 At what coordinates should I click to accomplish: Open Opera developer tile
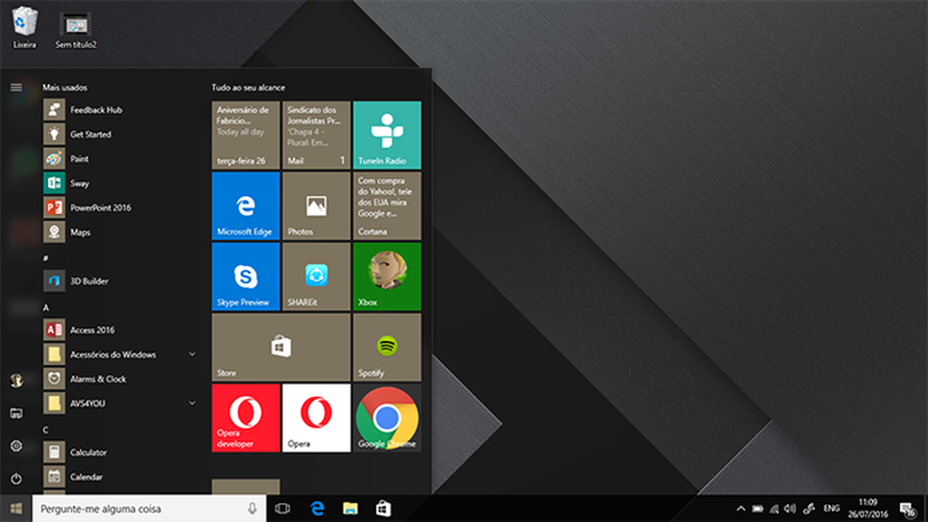tap(245, 418)
